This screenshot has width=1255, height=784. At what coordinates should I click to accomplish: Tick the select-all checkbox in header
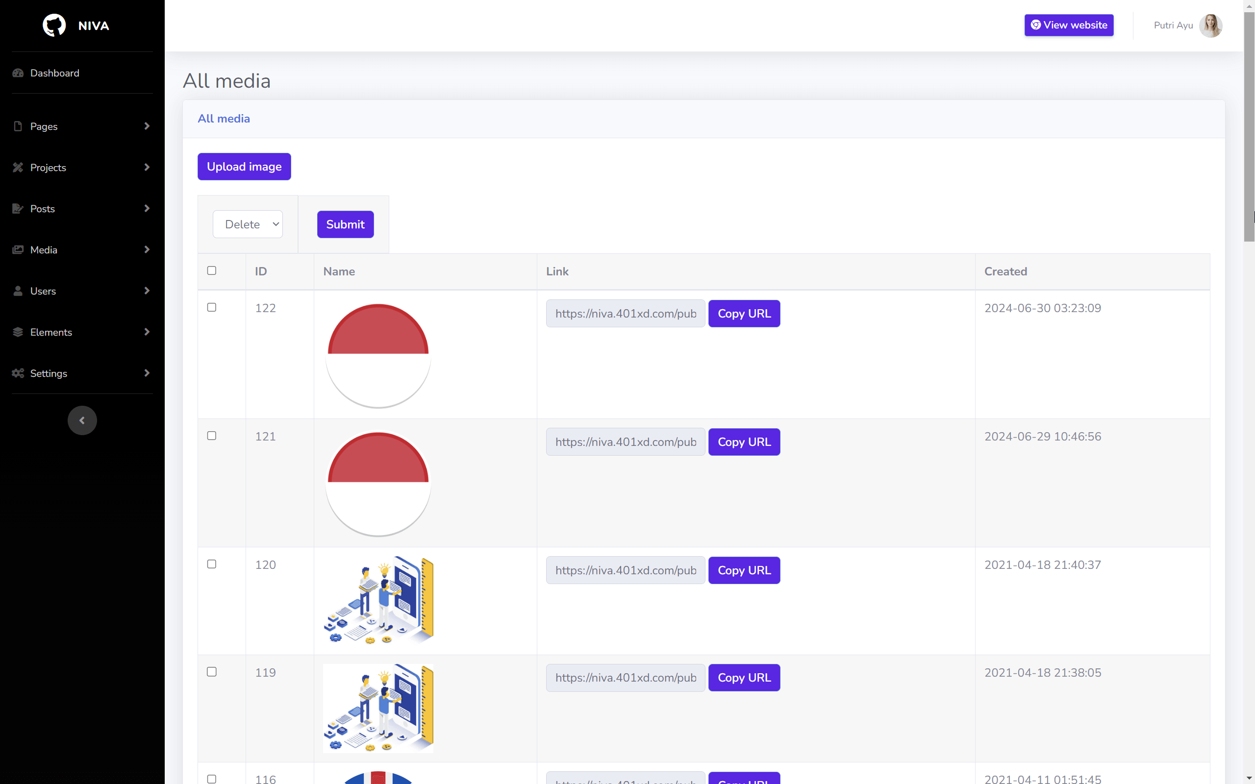coord(212,270)
